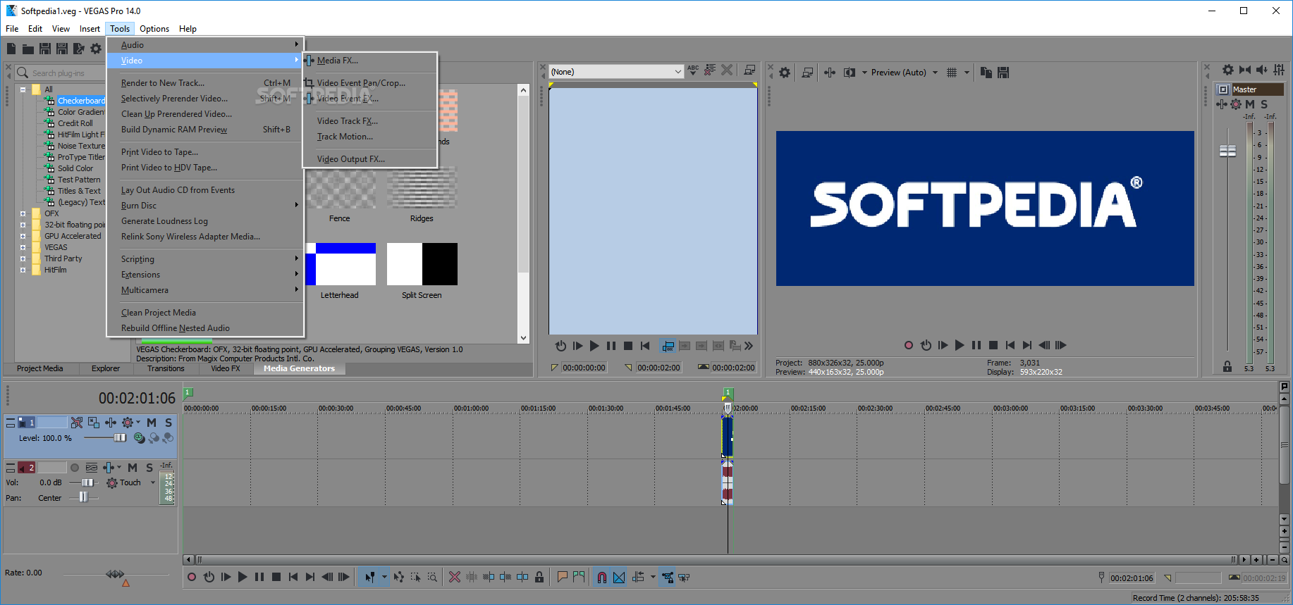Mute the Master bus
1293x605 pixels.
point(1250,104)
